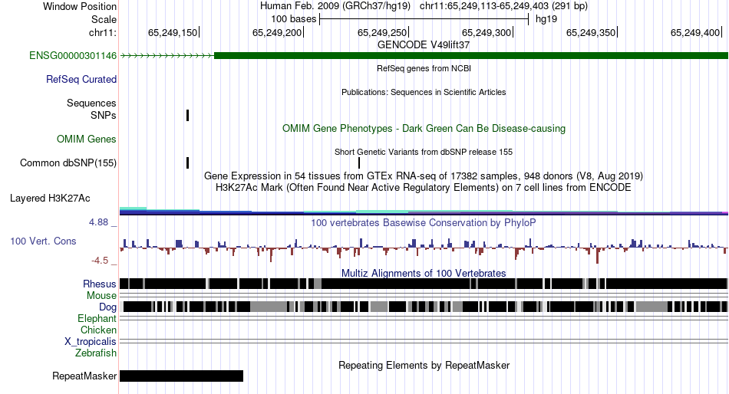Click the layered H3K27Ac signal band
The height and width of the screenshot is (394, 729).
pos(424,212)
